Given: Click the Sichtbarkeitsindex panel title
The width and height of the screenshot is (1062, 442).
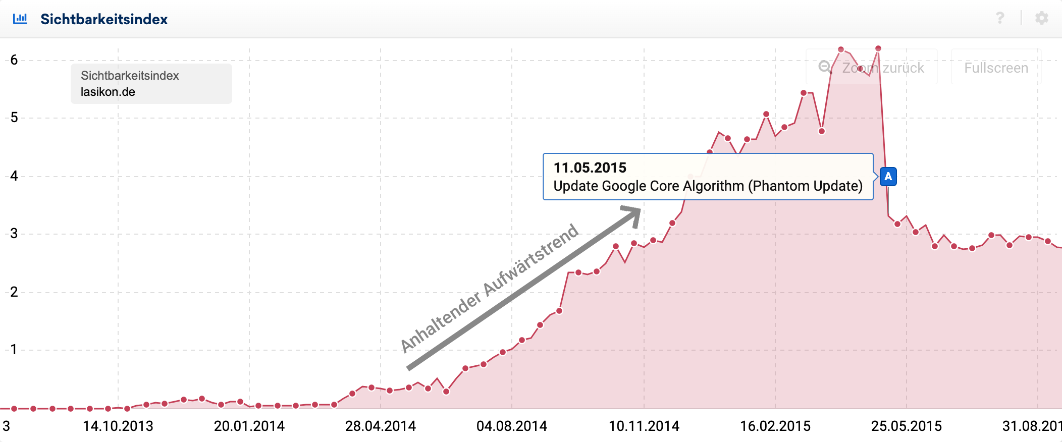Looking at the screenshot, I should [x=104, y=19].
